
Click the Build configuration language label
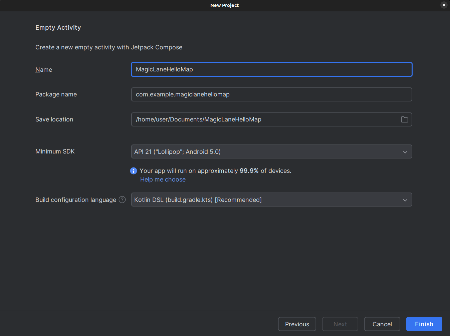point(76,200)
